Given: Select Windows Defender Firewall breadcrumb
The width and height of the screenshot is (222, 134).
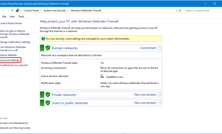Looking at the screenshot, I should point(86,11).
